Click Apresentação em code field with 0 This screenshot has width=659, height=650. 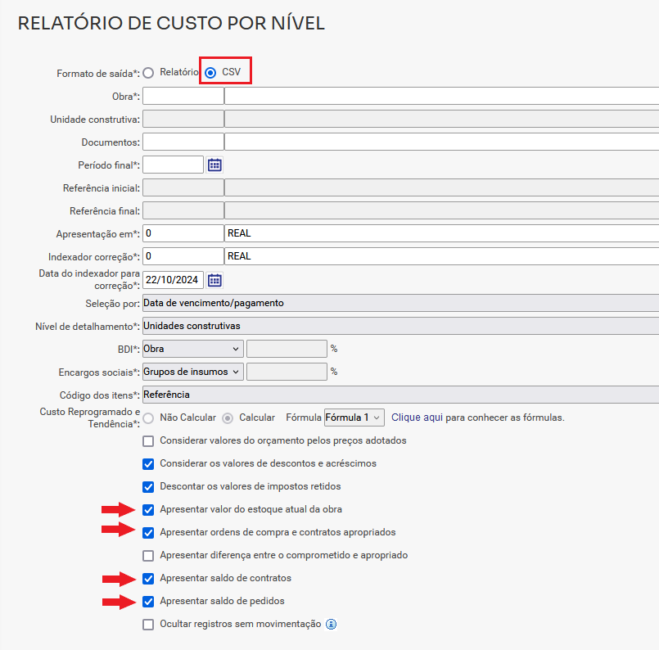point(183,233)
